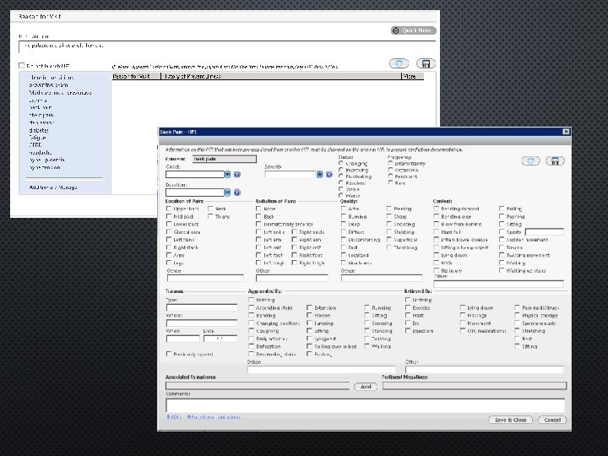Select diabetes in Reason for Visit list

click(x=39, y=130)
